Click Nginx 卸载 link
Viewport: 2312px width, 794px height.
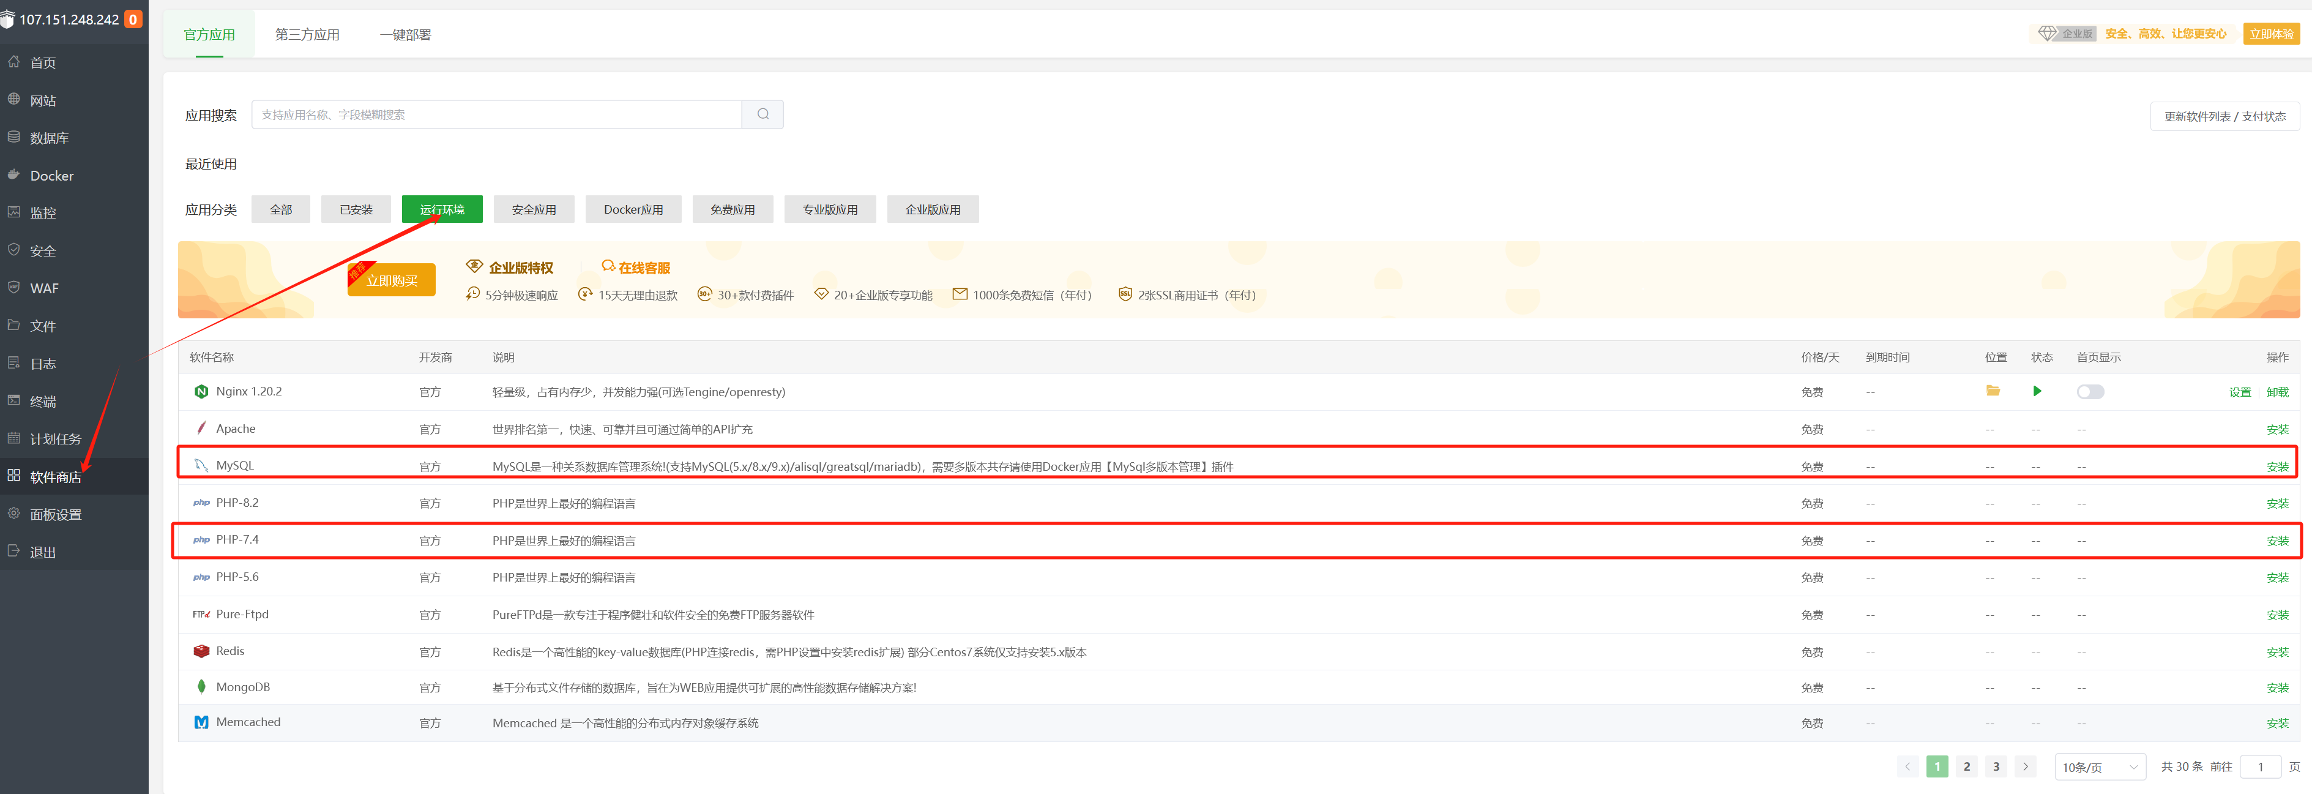[x=2277, y=392]
